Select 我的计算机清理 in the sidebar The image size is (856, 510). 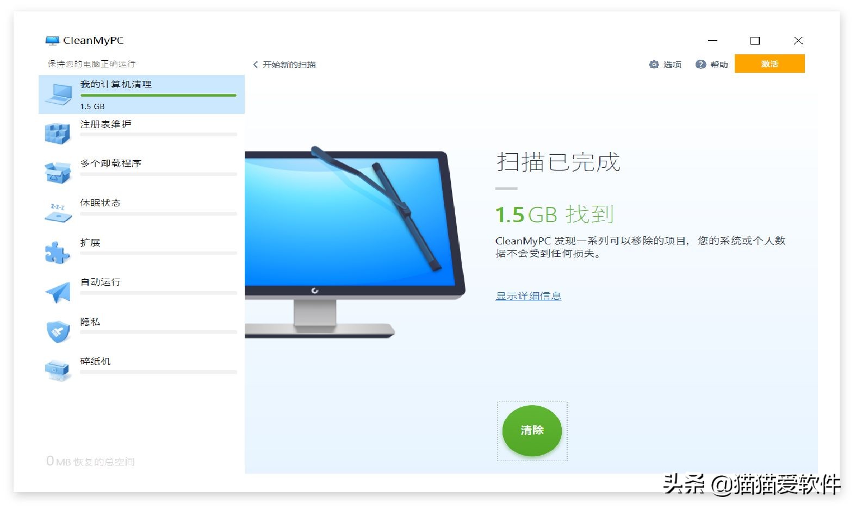(141, 95)
